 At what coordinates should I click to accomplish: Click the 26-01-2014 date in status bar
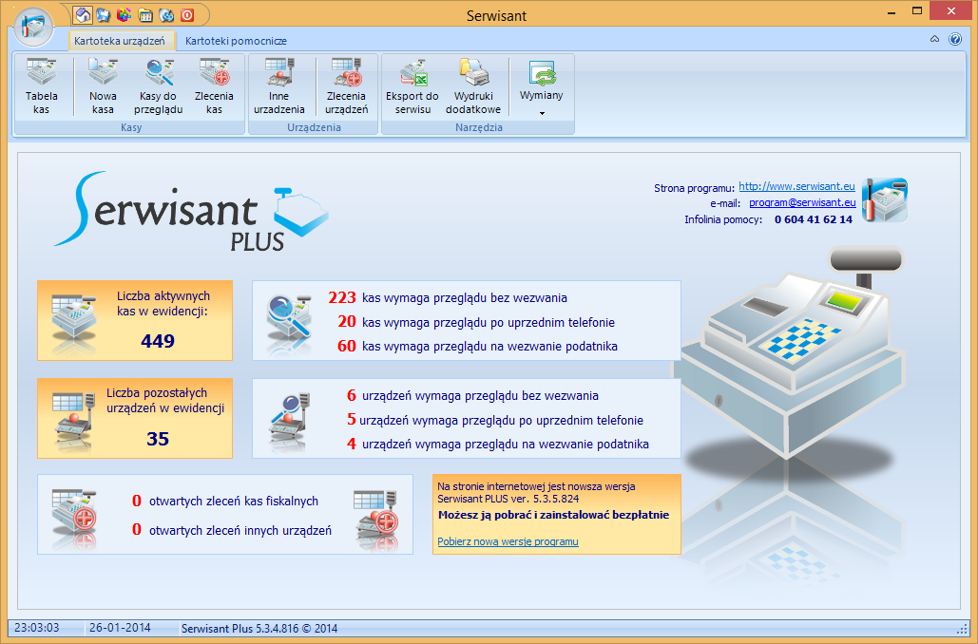[x=120, y=628]
